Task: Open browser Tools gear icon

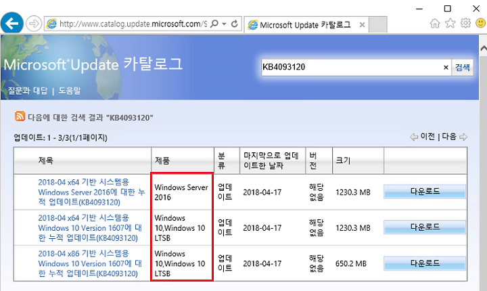Action: (x=465, y=23)
